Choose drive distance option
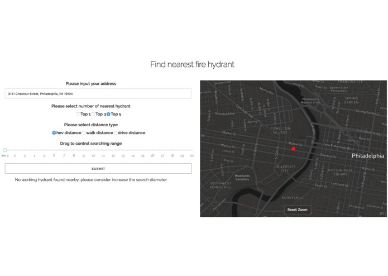This screenshot has width=388, height=276. coord(116,133)
